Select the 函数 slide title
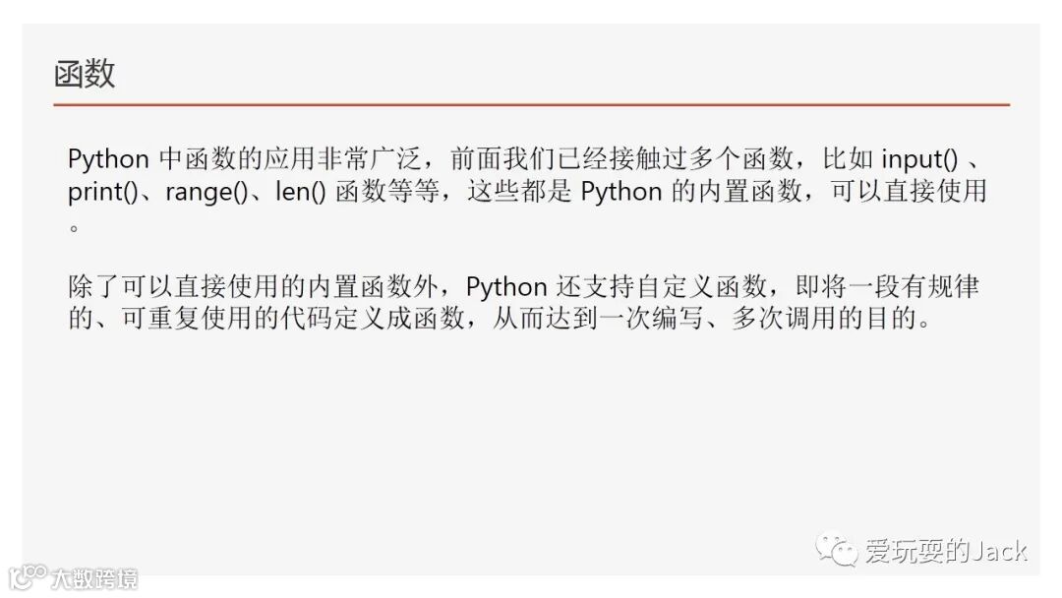1062x598 pixels. pyautogui.click(x=85, y=74)
